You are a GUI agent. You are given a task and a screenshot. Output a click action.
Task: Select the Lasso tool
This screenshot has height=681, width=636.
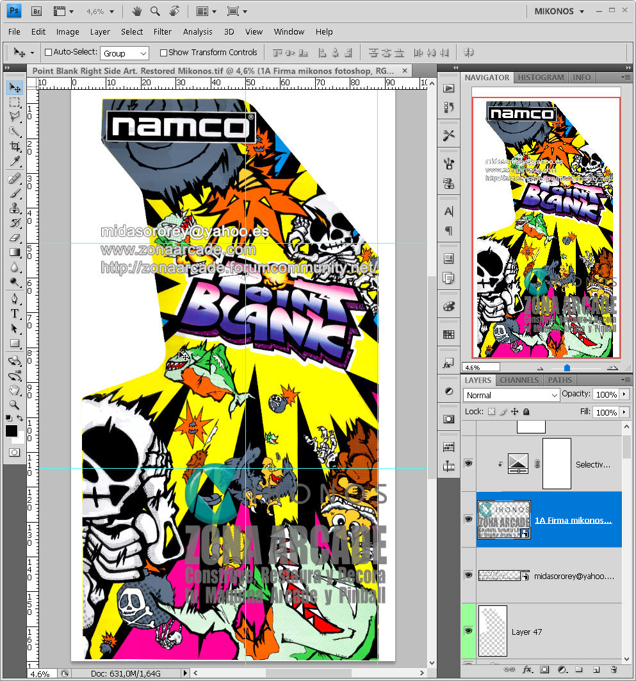coord(15,116)
